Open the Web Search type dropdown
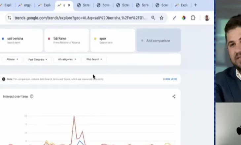 coord(94,59)
